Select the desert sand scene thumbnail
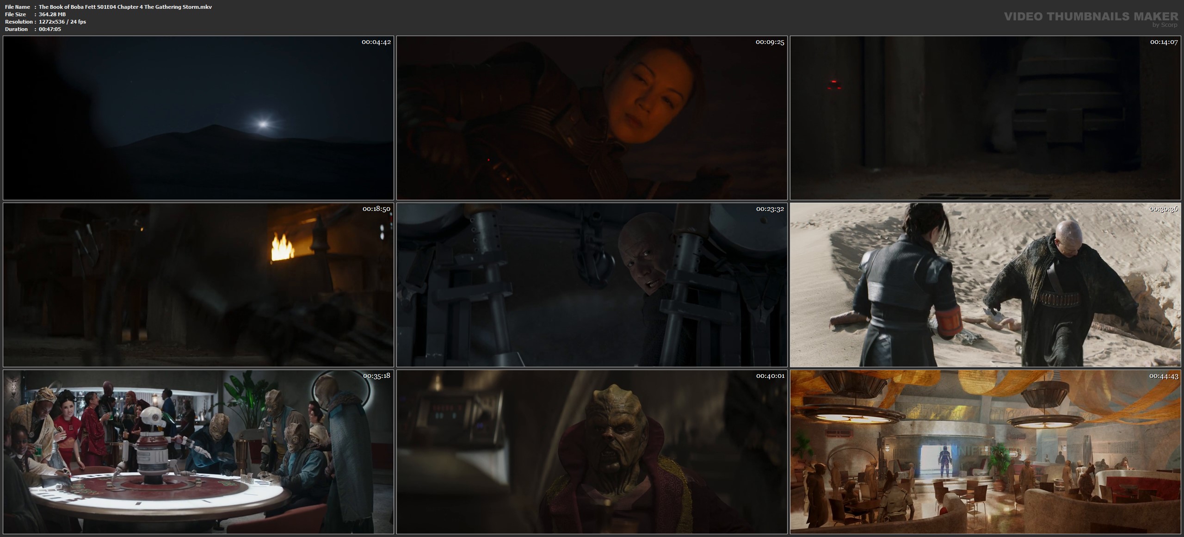 [985, 284]
